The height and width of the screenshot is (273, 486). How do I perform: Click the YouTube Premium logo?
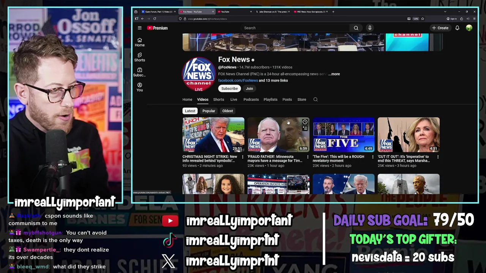(x=157, y=28)
